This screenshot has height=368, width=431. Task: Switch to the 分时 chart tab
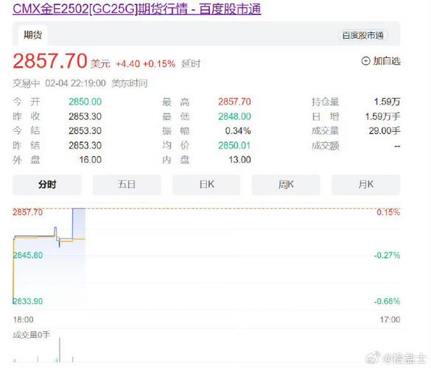(x=47, y=185)
